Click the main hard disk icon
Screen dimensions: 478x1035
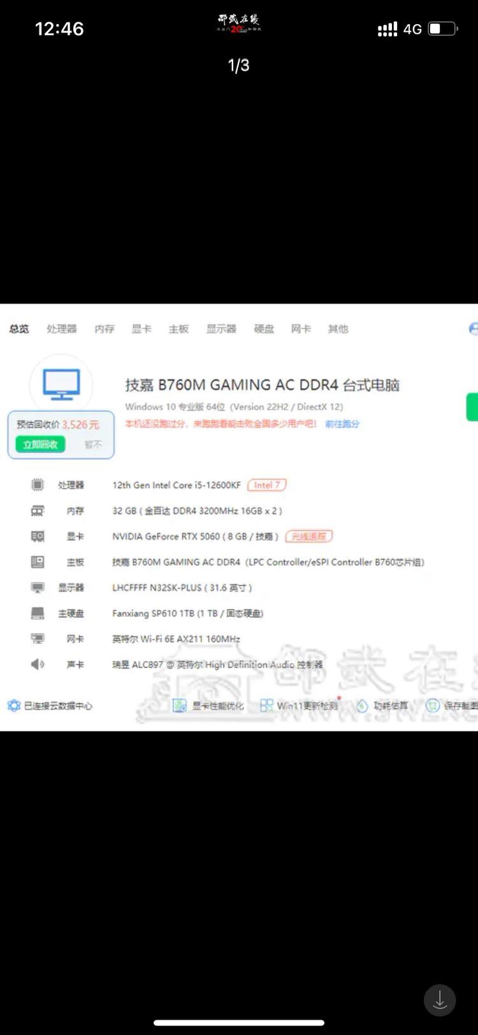point(38,613)
